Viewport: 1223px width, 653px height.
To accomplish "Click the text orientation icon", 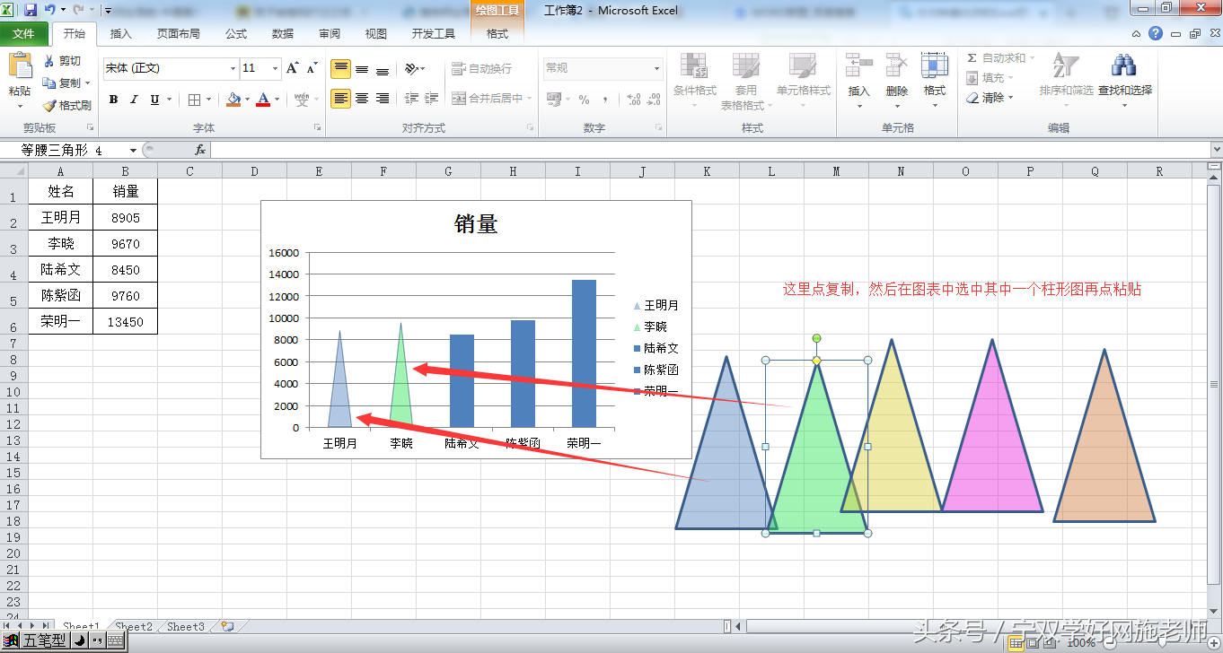I will click(x=412, y=68).
